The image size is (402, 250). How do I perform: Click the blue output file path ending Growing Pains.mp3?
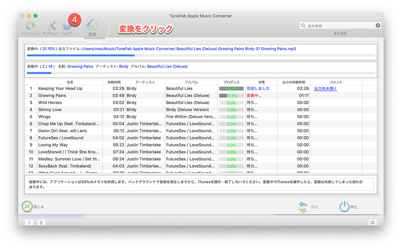pyautogui.click(x=189, y=49)
